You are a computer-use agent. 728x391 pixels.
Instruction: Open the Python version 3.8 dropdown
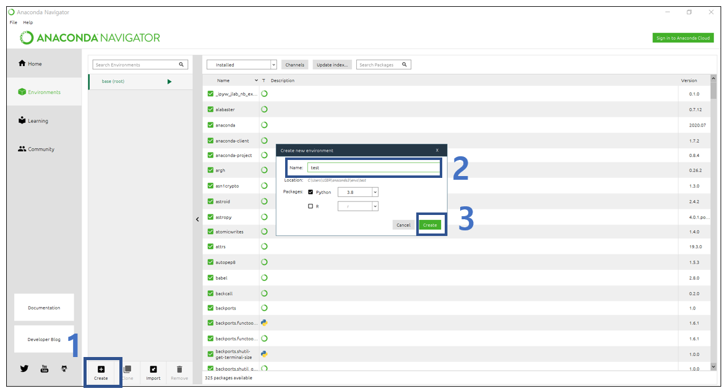click(x=358, y=192)
